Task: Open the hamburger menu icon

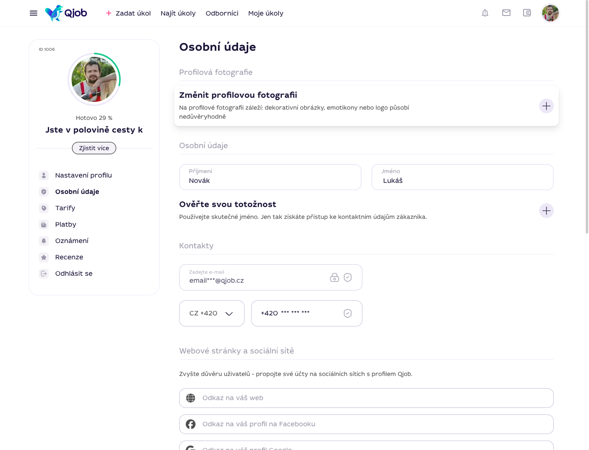Action: [34, 13]
